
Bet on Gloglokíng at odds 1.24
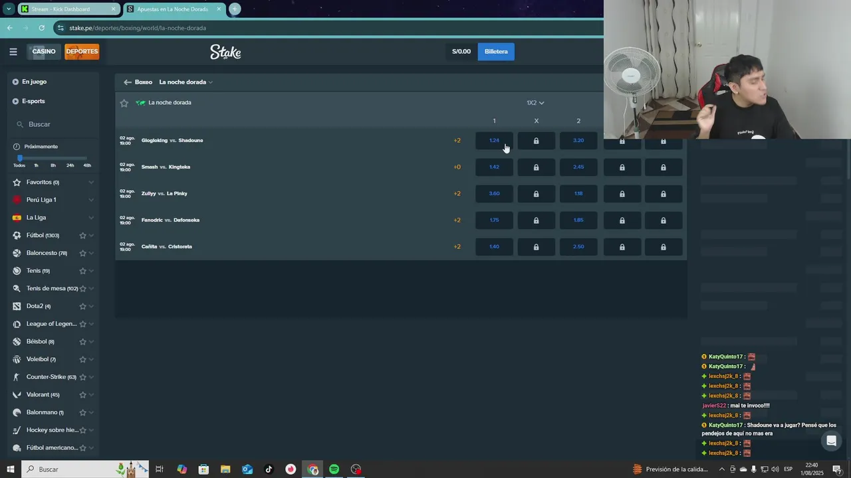click(494, 141)
